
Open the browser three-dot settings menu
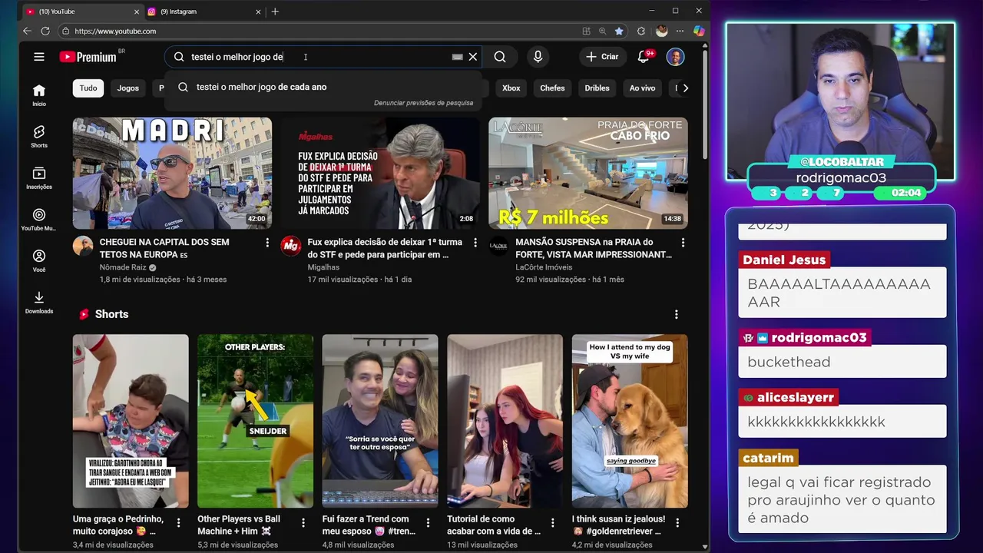tap(680, 31)
